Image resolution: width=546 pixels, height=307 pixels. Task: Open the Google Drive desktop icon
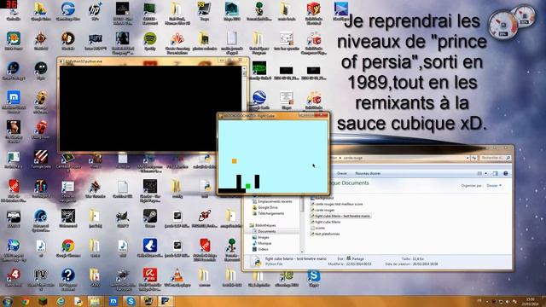coord(40,9)
